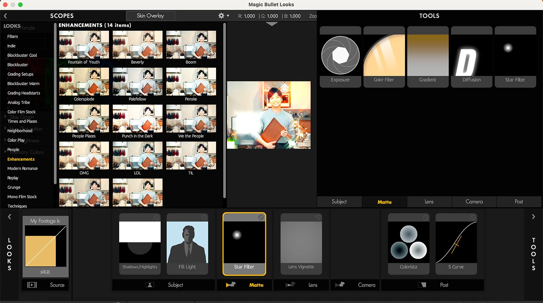Open the Color Film Stock category
Image resolution: width=543 pixels, height=303 pixels.
click(21, 112)
